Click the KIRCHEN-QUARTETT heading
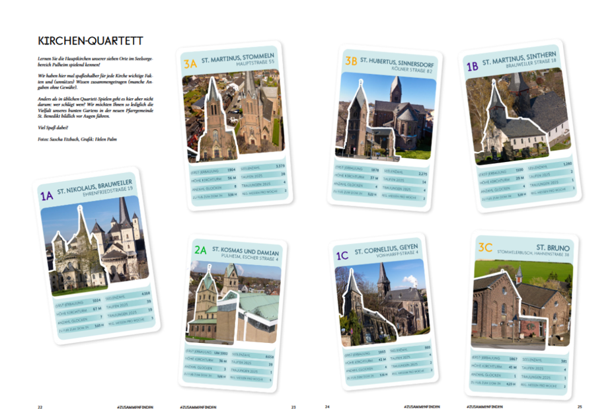 pos(91,41)
